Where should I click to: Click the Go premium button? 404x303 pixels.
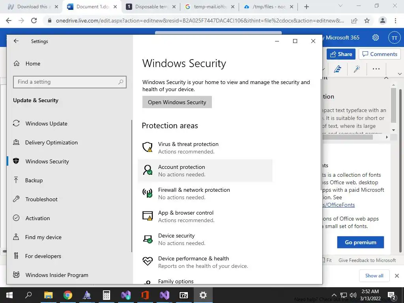pyautogui.click(x=361, y=242)
